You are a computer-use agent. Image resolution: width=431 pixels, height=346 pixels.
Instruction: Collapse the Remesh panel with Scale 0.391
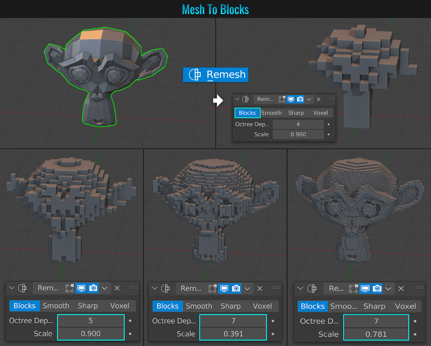[155, 288]
